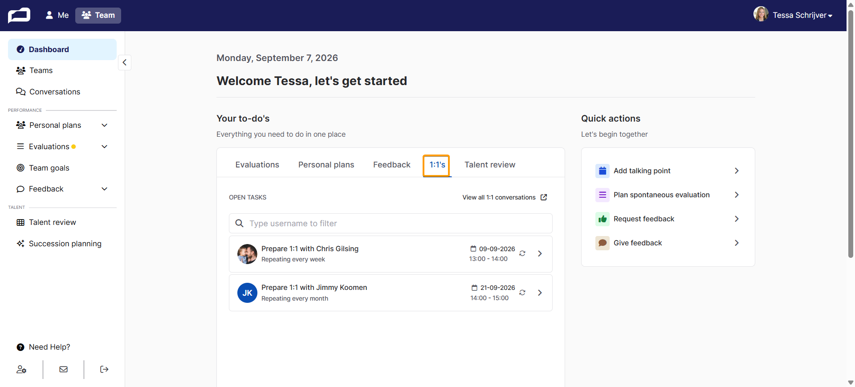The width and height of the screenshot is (855, 387).
Task: Click the app logo in the top bar
Action: (x=19, y=15)
